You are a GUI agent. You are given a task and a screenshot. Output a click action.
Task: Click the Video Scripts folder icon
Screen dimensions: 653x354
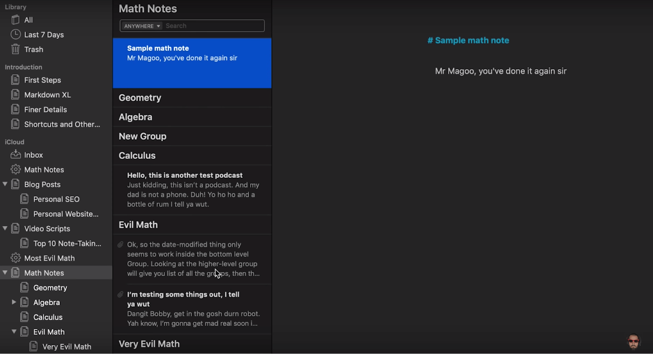[16, 229]
